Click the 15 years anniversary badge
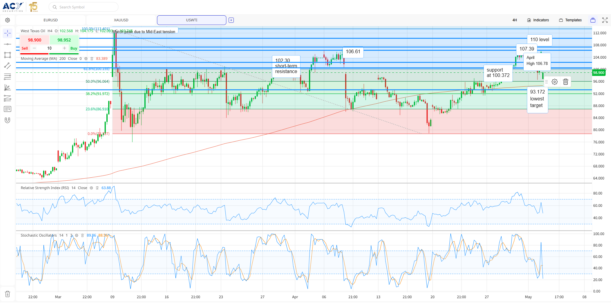 click(33, 7)
